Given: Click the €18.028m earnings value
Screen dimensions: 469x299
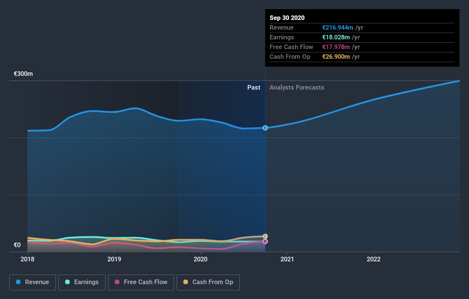Looking at the screenshot, I should (336, 37).
